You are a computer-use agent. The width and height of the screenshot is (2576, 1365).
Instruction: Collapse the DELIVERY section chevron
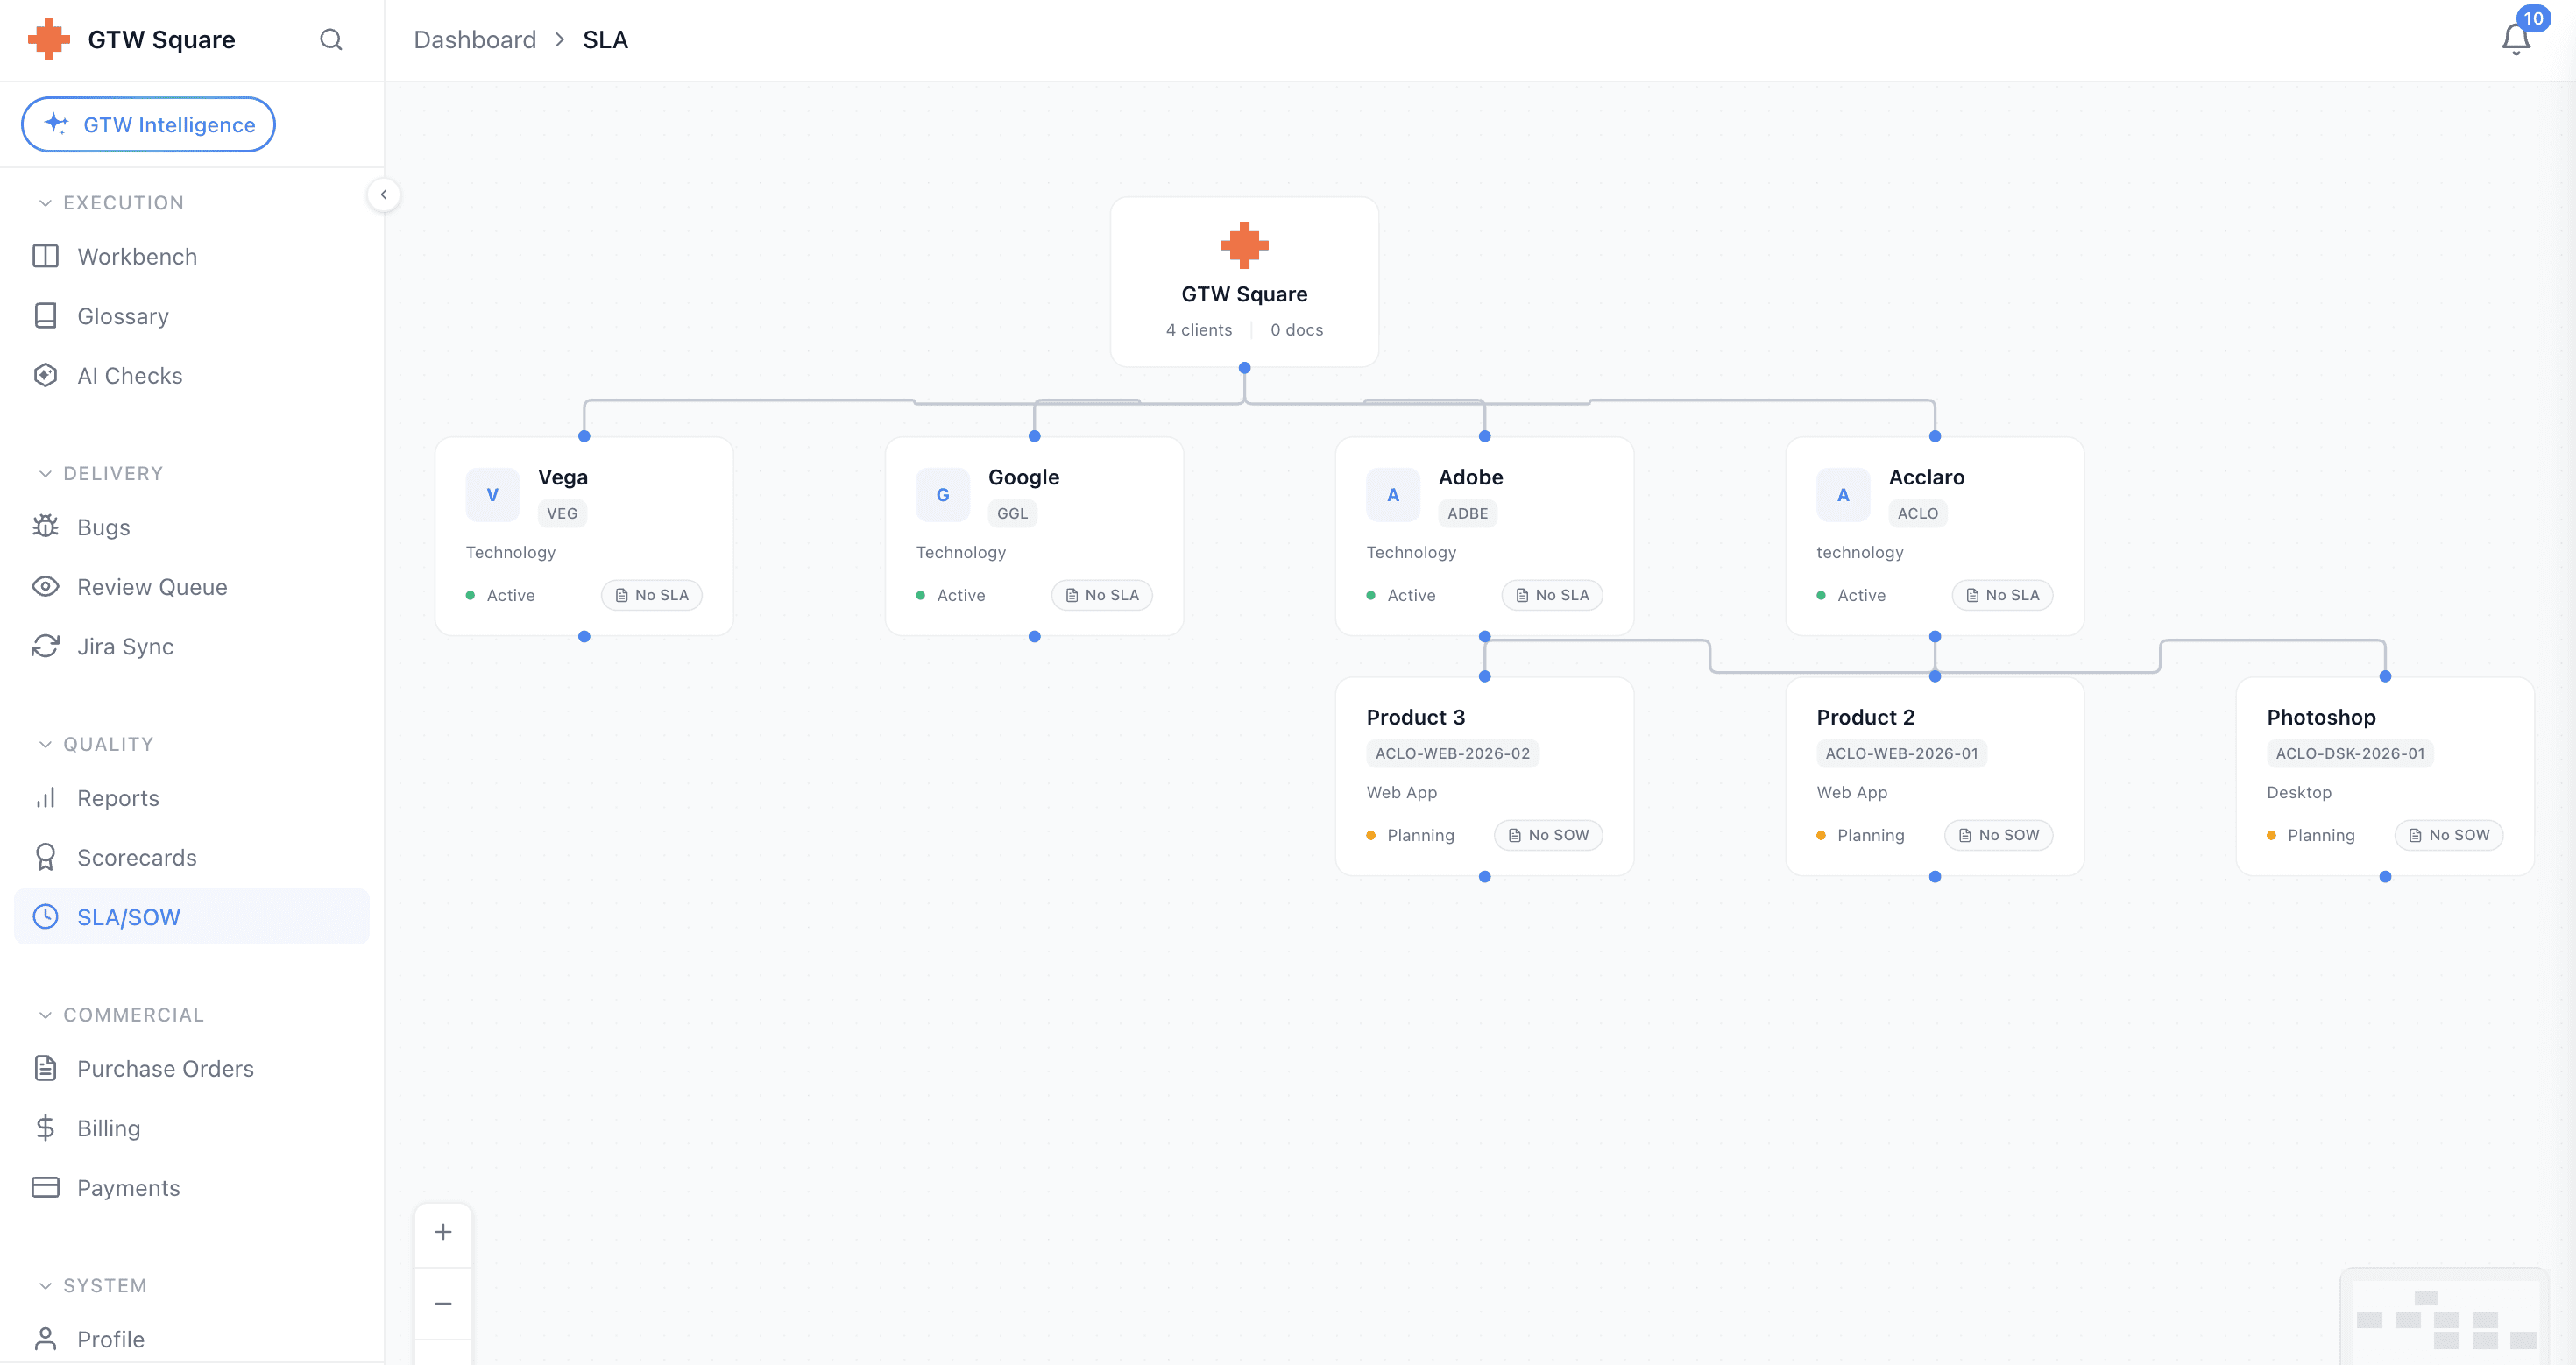click(x=45, y=474)
